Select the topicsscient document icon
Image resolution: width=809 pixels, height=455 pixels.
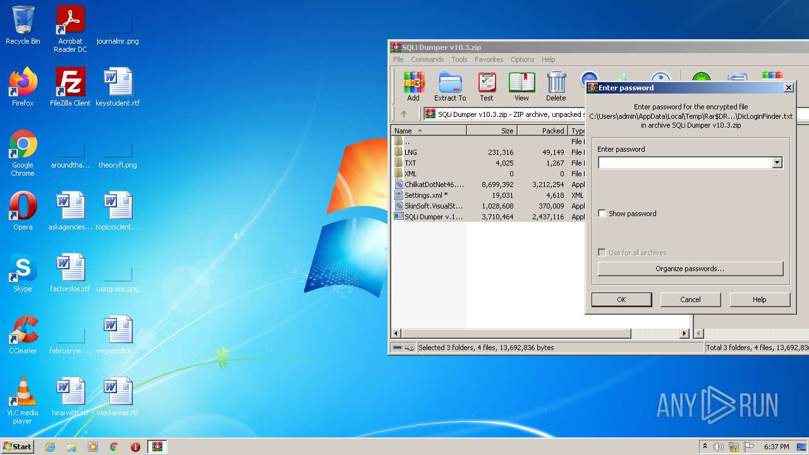tap(118, 211)
